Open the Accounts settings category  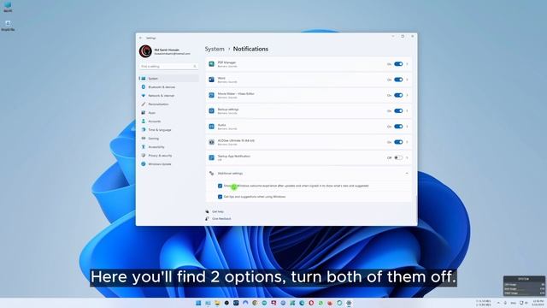tap(169, 121)
